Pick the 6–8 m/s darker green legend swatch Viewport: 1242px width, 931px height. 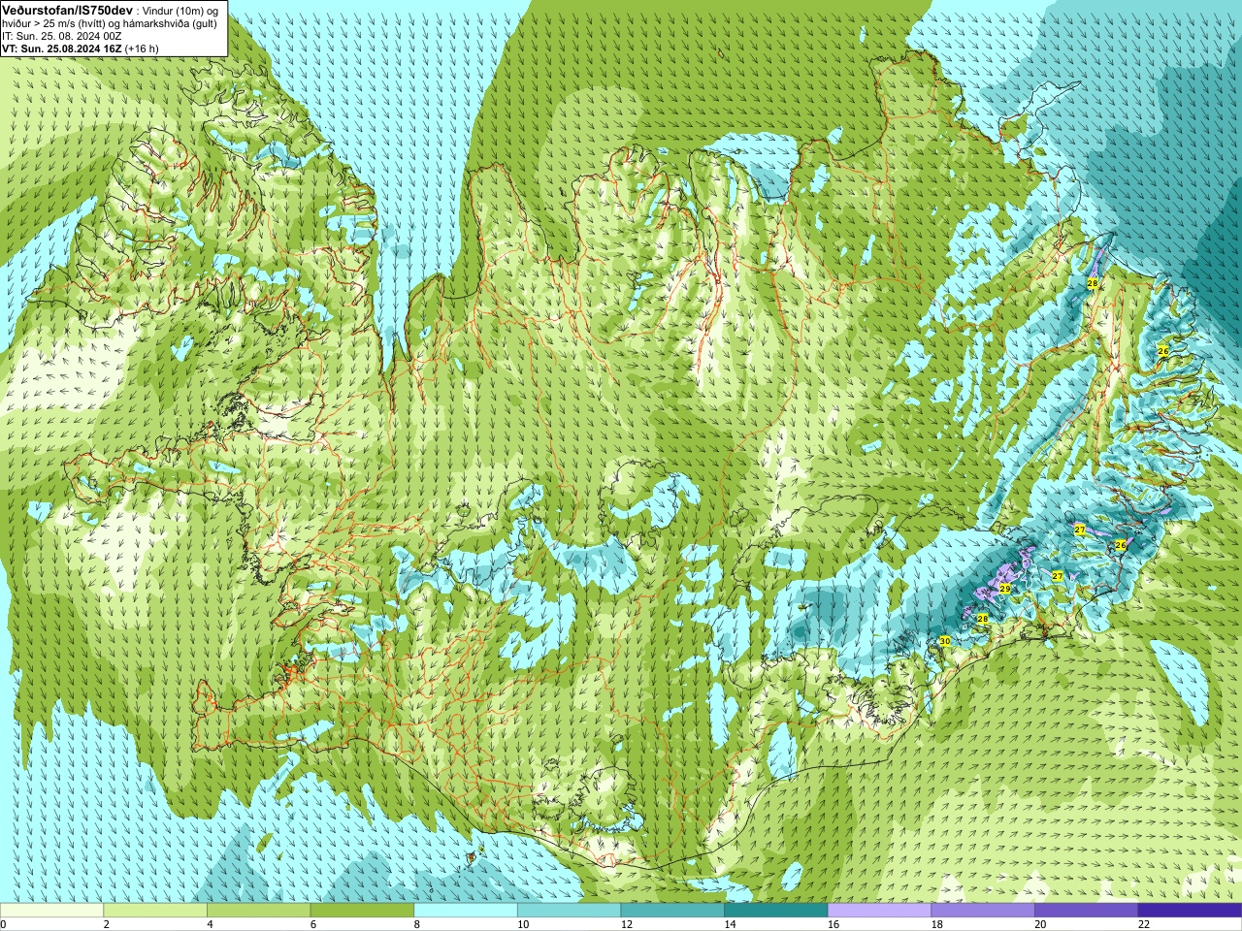pos(362,911)
